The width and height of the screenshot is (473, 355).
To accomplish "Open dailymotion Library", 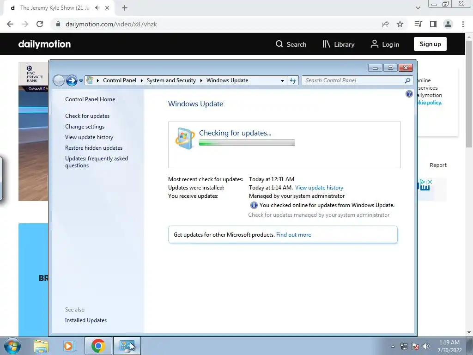I will click(338, 44).
